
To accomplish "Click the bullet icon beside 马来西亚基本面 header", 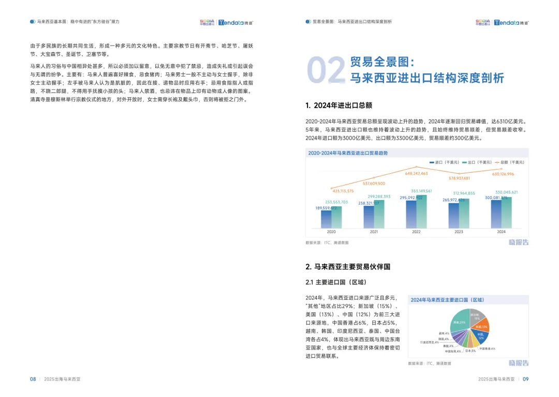I will pos(33,22).
